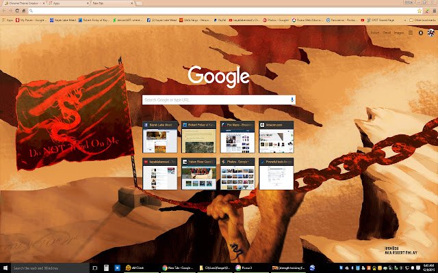
Task: Open the Photos - Google thumbnail
Action: coord(237,174)
